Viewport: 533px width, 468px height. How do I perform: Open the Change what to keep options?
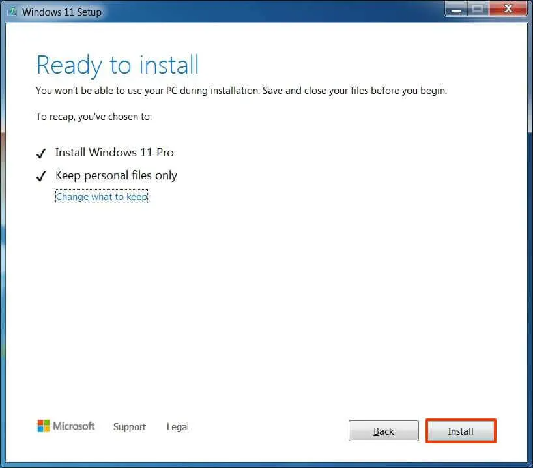click(x=102, y=196)
